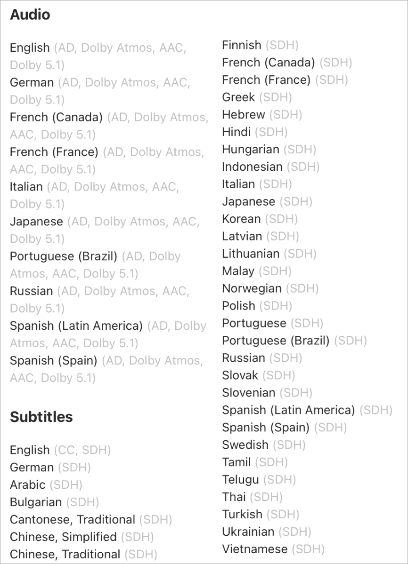This screenshot has width=408, height=564.
Task: Choose Norwegian subtitle entry
Action: click(252, 289)
